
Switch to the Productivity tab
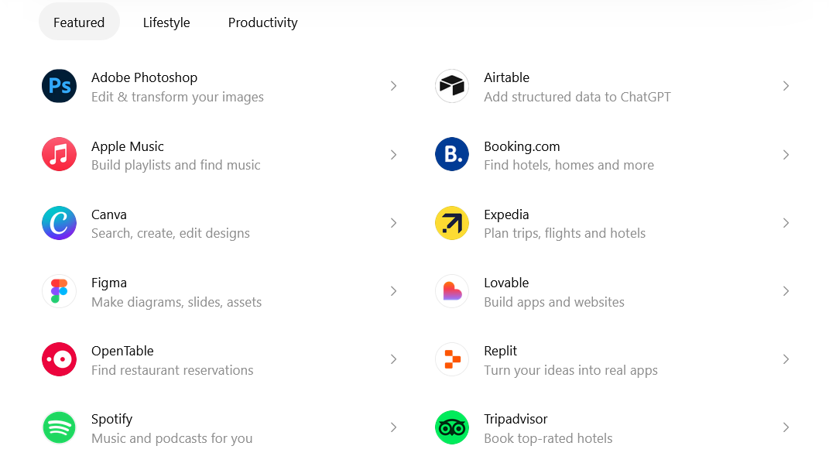pos(262,22)
